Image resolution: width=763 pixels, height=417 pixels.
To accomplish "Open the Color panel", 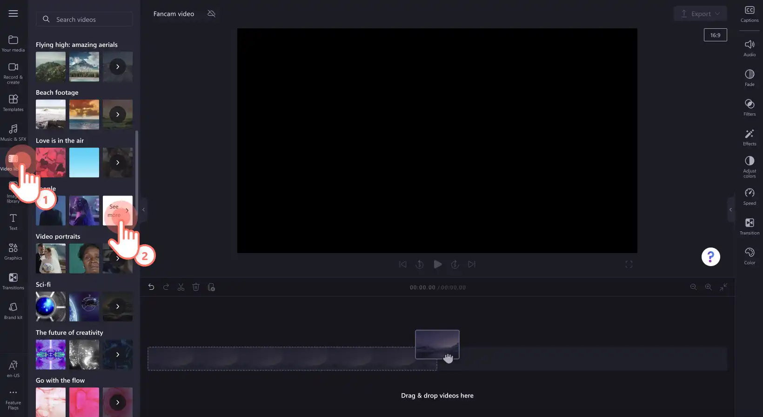I will pyautogui.click(x=750, y=256).
